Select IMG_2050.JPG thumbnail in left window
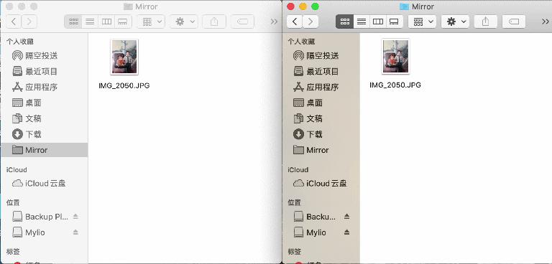This screenshot has width=552, height=264. point(124,57)
